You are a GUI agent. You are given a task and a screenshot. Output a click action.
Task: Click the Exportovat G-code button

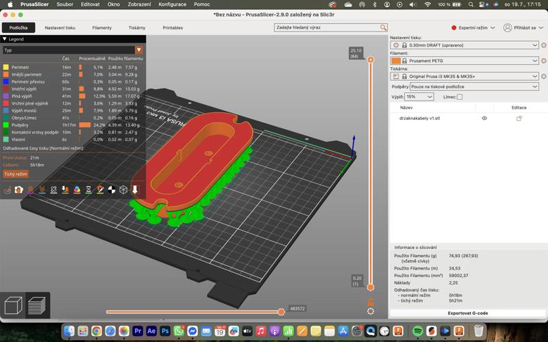pyautogui.click(x=468, y=313)
